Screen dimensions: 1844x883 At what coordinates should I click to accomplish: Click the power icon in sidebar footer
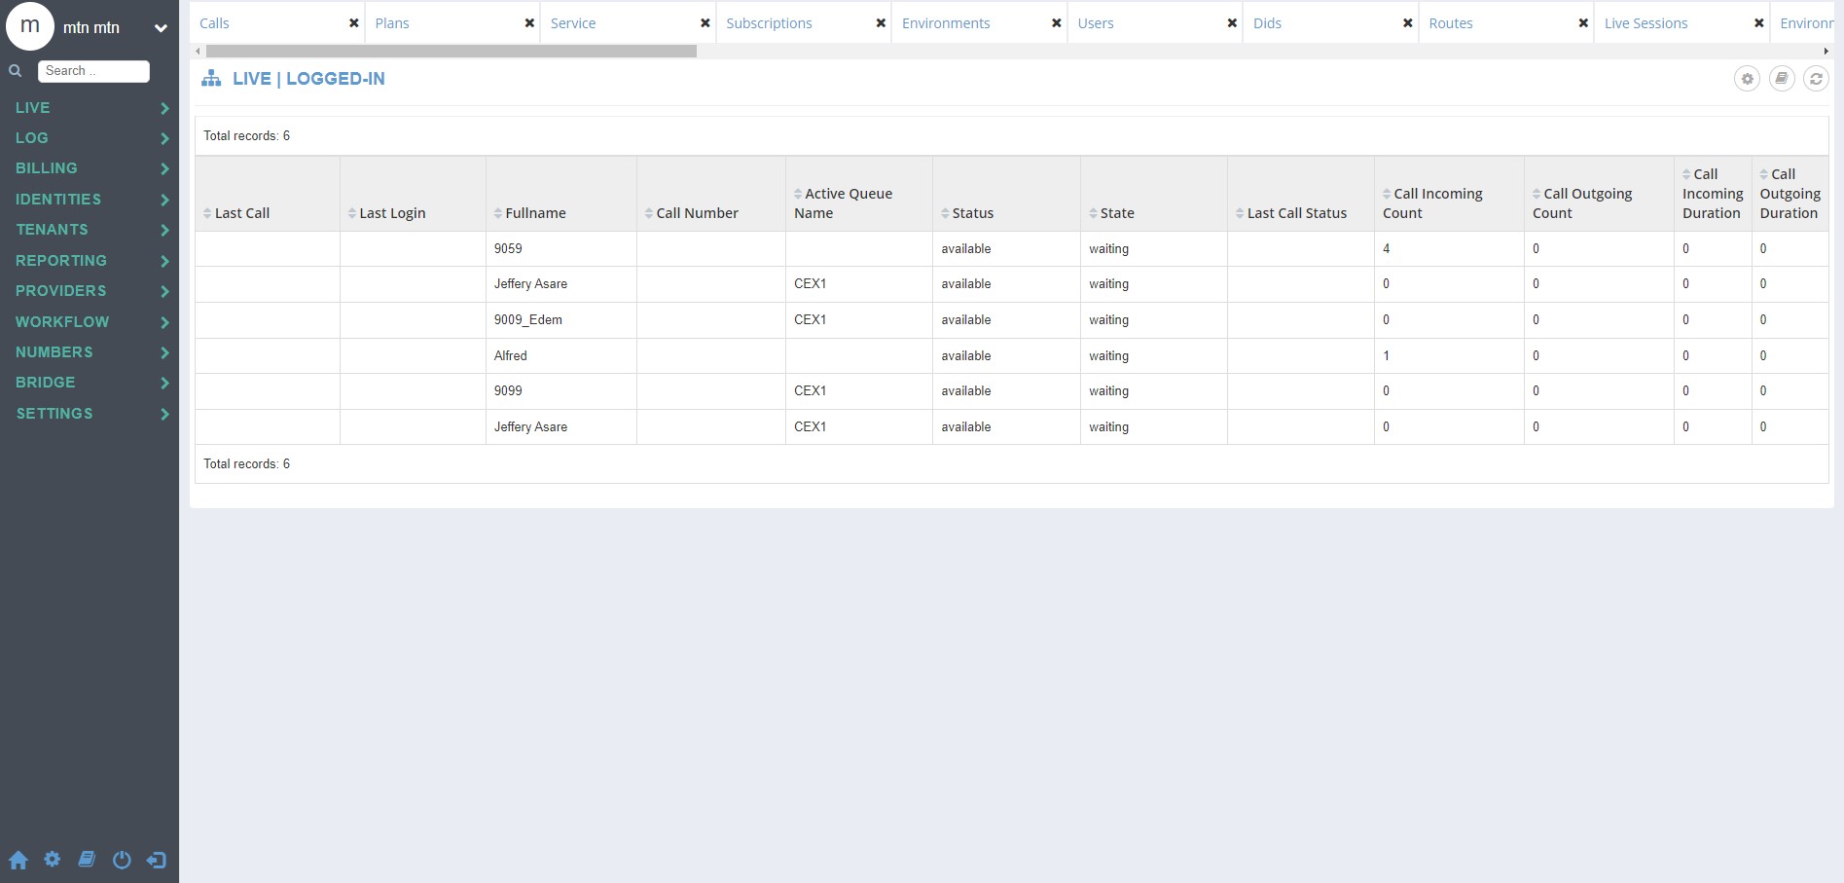pos(122,860)
